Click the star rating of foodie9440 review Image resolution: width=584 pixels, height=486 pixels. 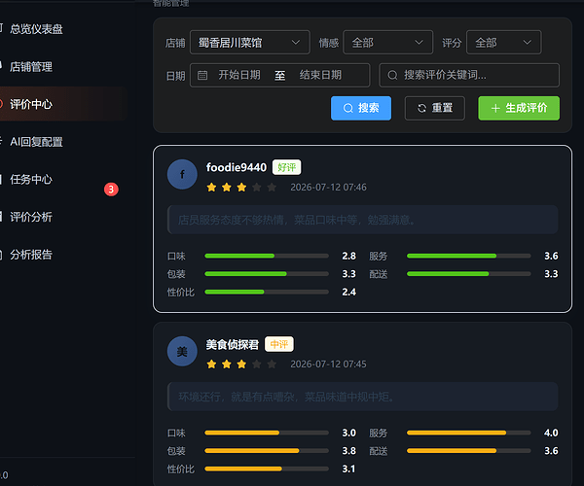241,187
